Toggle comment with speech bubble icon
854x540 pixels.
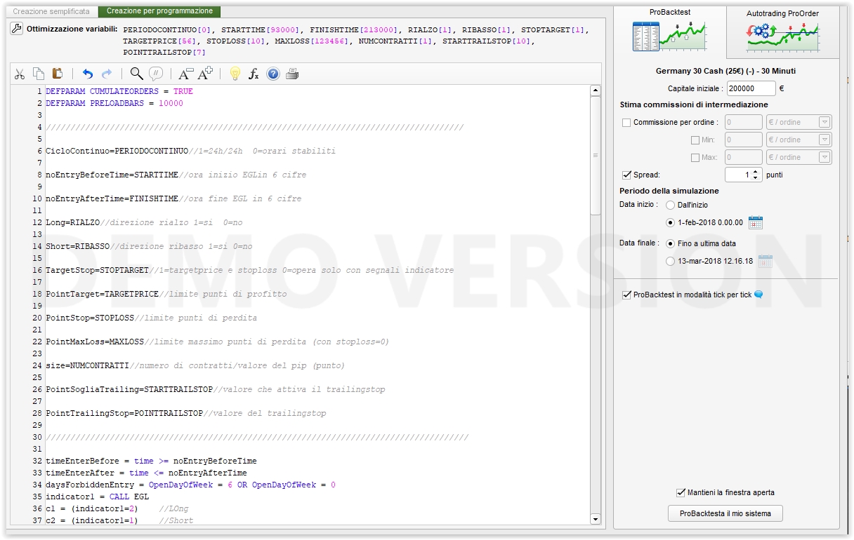click(x=156, y=74)
